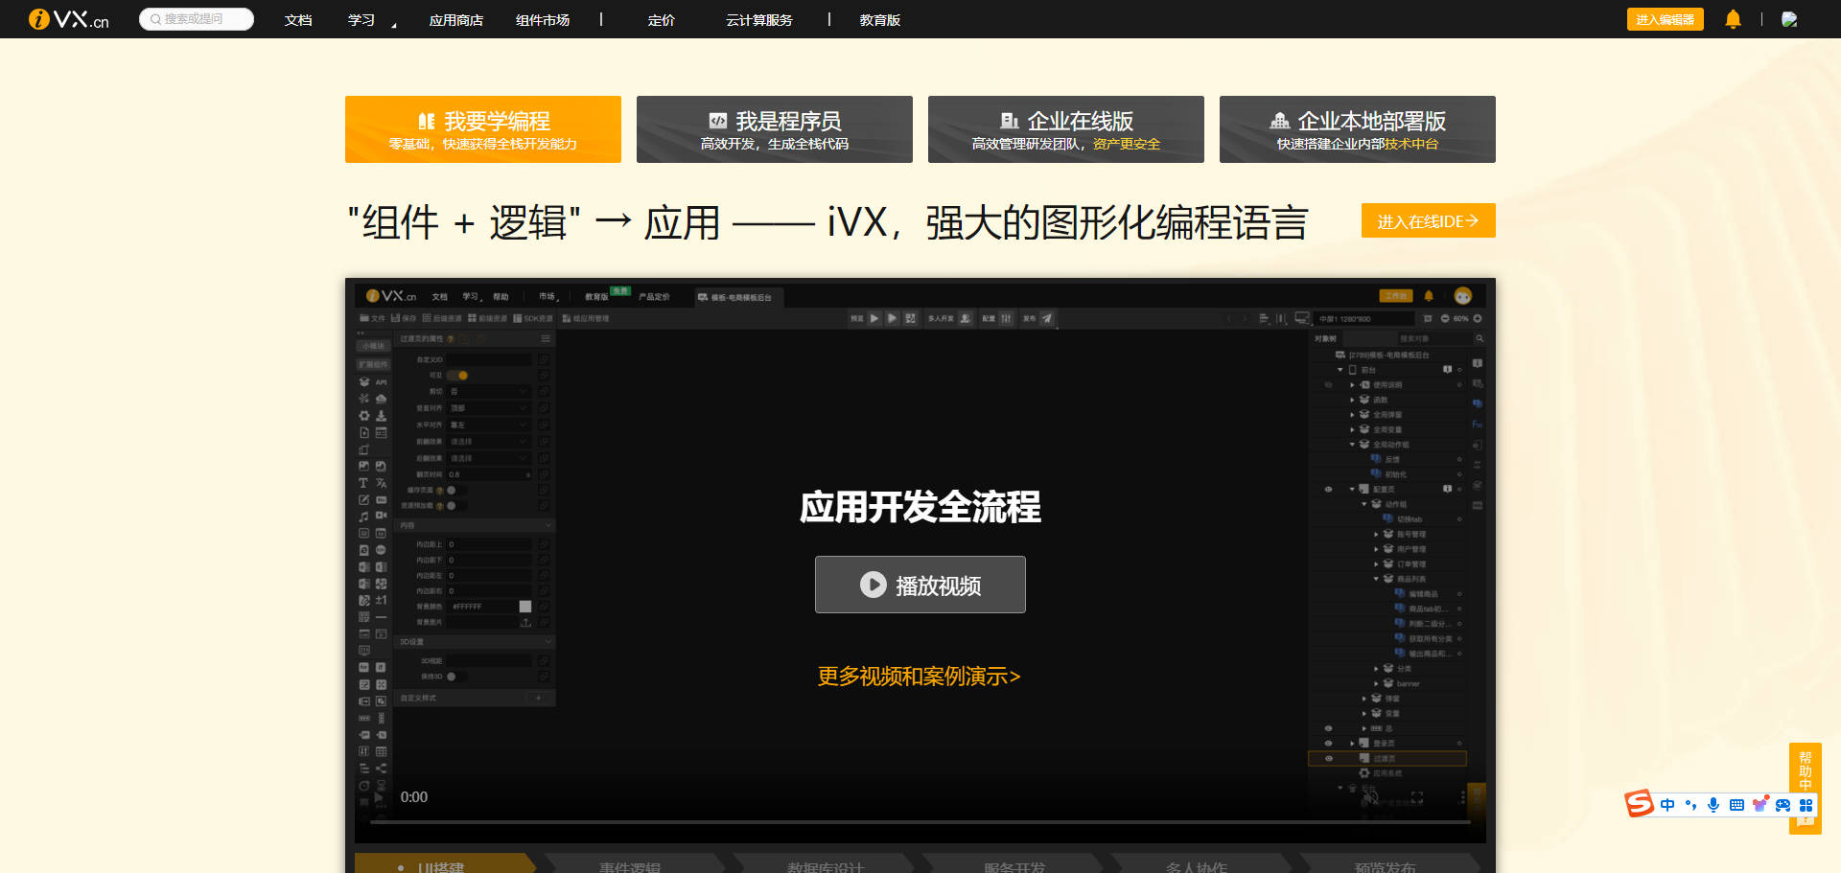Click the Sogou input method S logo
Image resolution: width=1841 pixels, height=873 pixels.
1640,803
